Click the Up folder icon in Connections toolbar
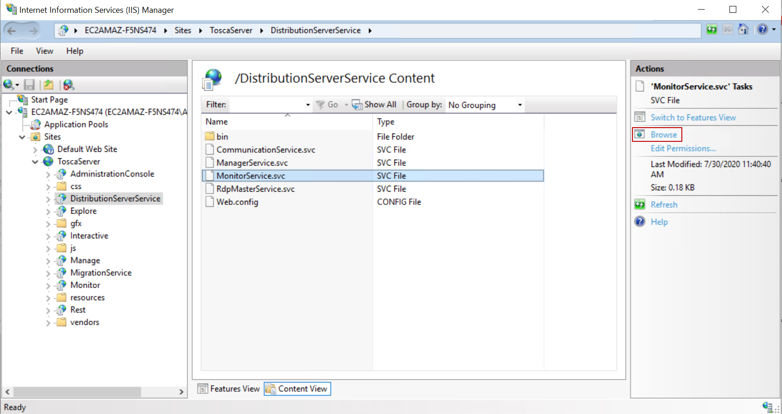Image resolution: width=782 pixels, height=414 pixels. [48, 85]
